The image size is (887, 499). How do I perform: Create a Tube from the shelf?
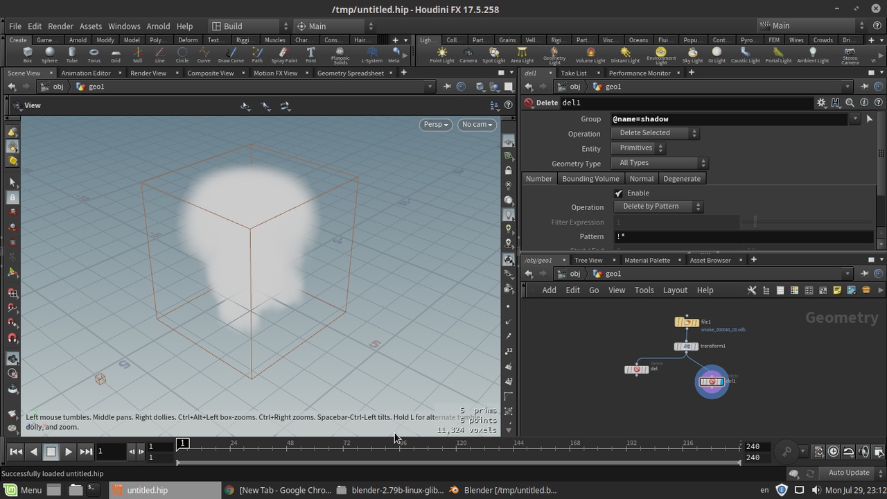(71, 55)
